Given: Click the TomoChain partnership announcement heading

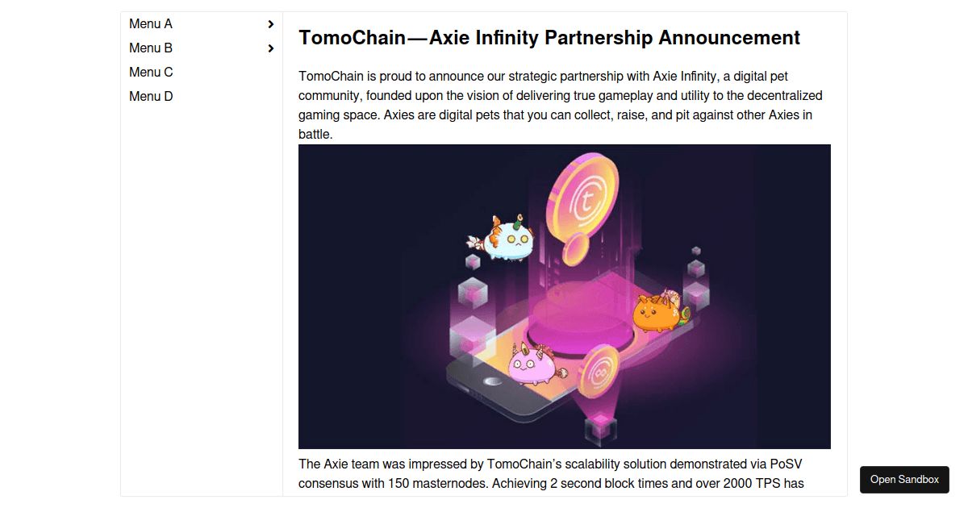Looking at the screenshot, I should point(549,38).
